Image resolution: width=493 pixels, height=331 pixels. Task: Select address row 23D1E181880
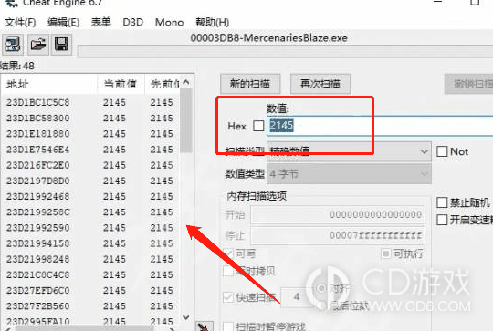click(90, 134)
